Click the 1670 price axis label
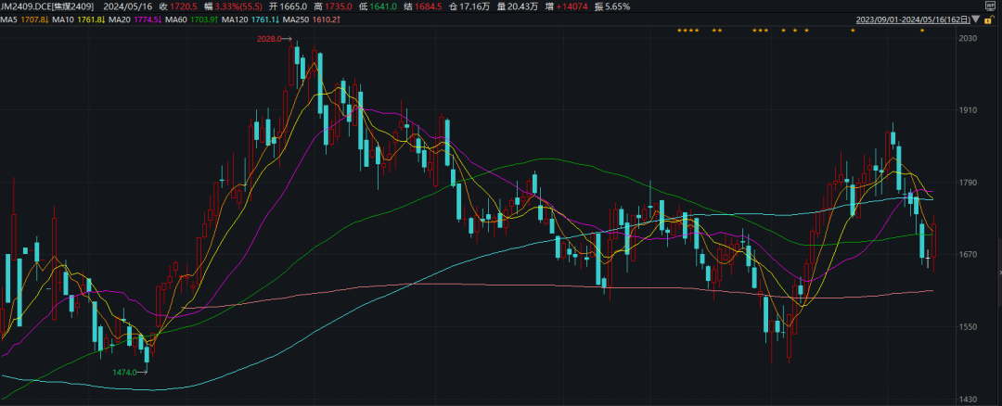This screenshot has height=406, width=1002. 970,255
